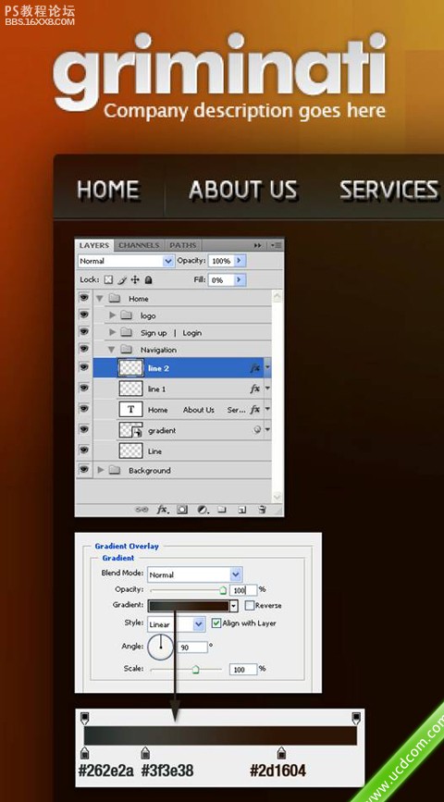Viewport: 444px width, 802px height.
Task: Uncheck the Align with Layer checkbox
Action: [x=216, y=623]
